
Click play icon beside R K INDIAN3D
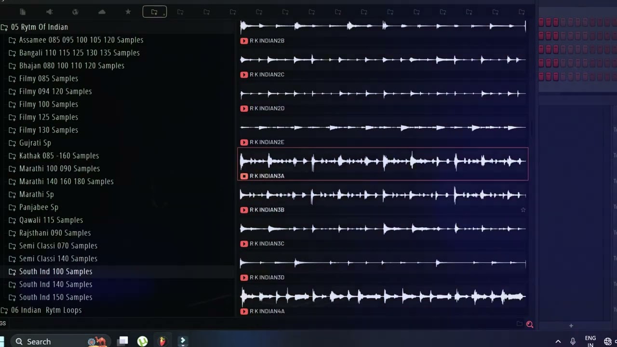[244, 277]
